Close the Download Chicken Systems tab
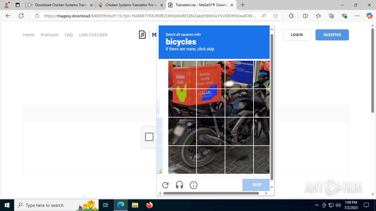The width and height of the screenshot is (376, 211). point(91,5)
